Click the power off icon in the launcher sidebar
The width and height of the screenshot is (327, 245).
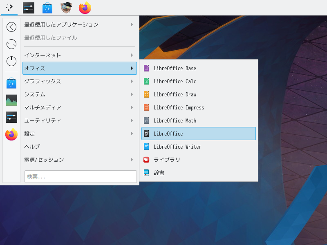(x=11, y=61)
